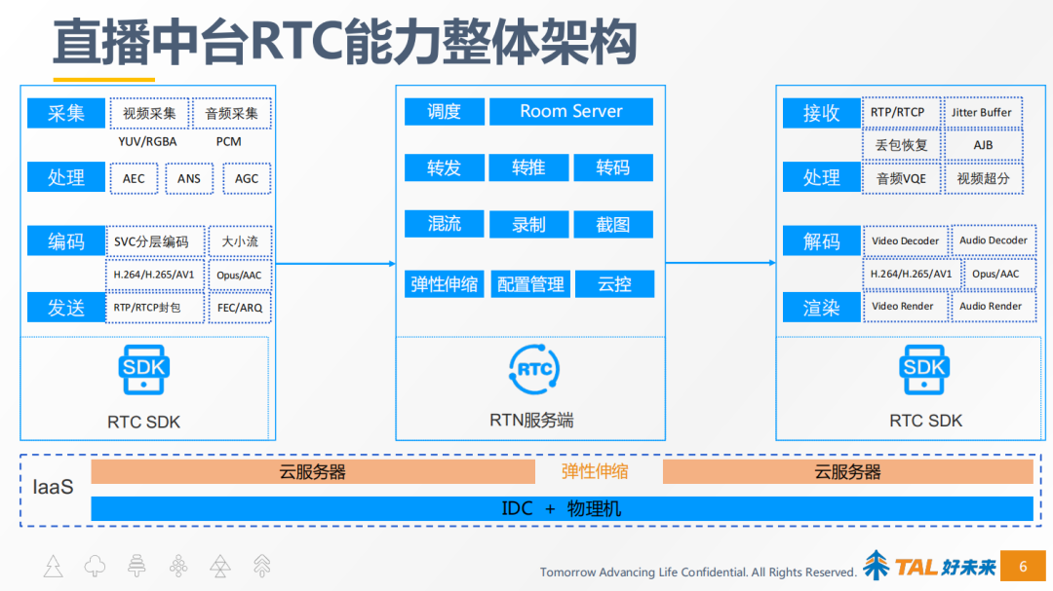Select the 音频采集 dotted box
1053x591 pixels.
click(x=231, y=113)
